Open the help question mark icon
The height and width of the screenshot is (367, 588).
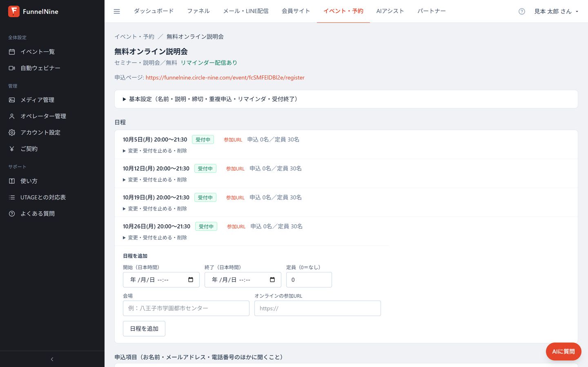pyautogui.click(x=522, y=11)
